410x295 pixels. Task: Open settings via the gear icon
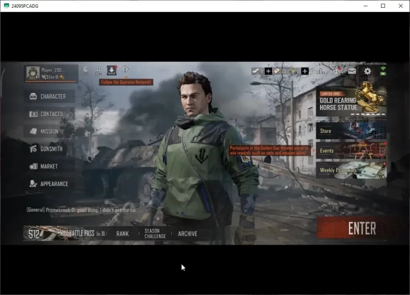(367, 71)
